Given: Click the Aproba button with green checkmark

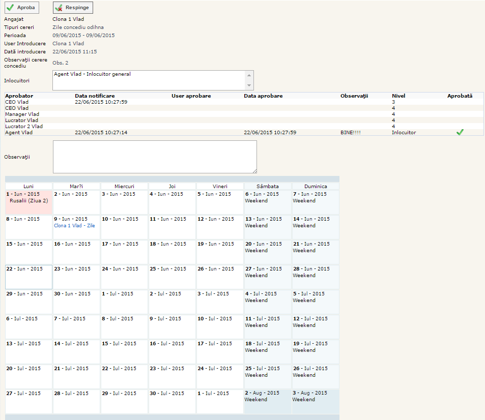Looking at the screenshot, I should (x=22, y=8).
